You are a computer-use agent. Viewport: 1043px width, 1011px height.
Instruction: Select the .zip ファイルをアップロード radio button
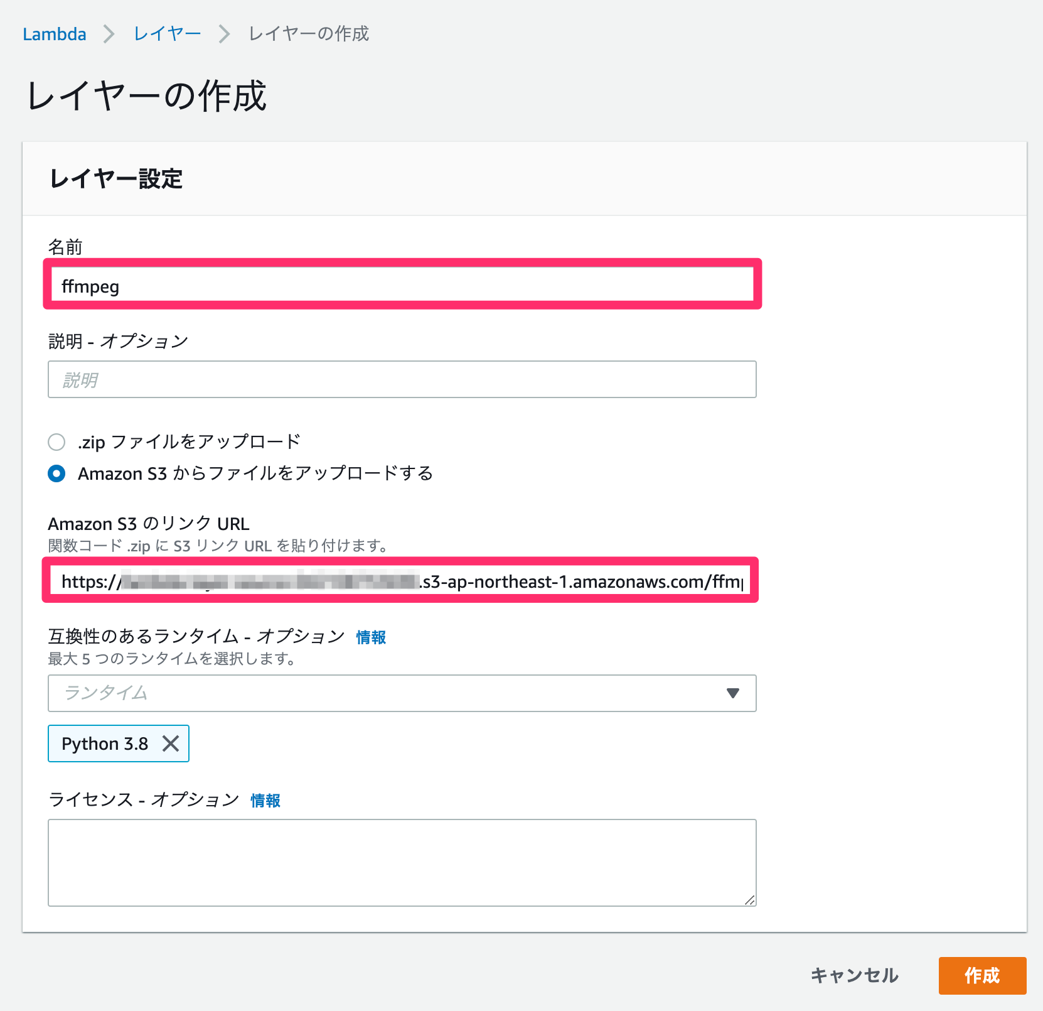point(57,442)
